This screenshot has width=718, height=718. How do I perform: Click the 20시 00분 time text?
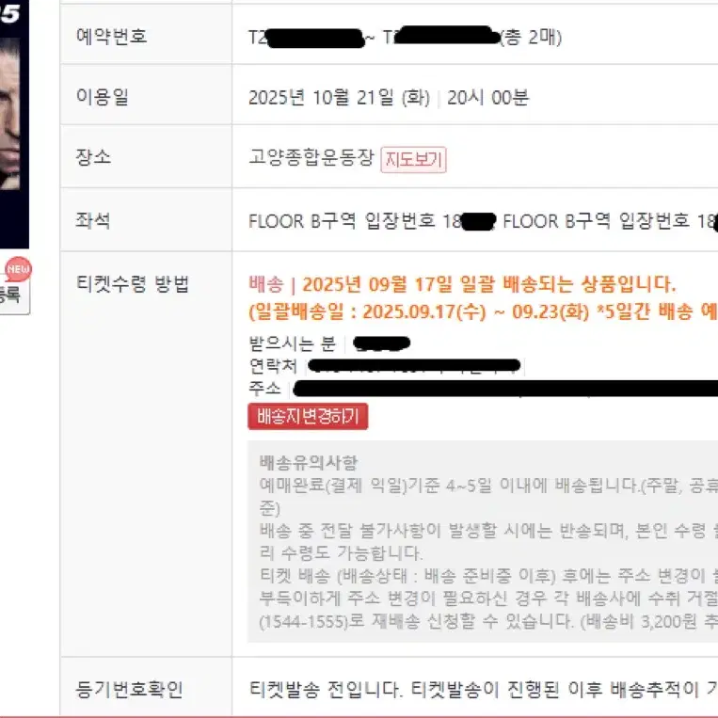(x=488, y=98)
